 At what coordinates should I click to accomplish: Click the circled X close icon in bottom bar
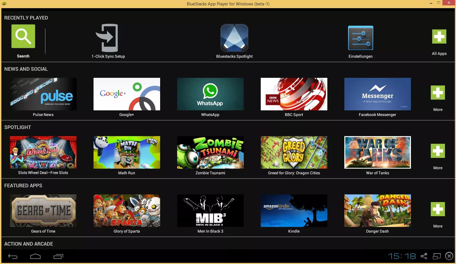pos(449,256)
